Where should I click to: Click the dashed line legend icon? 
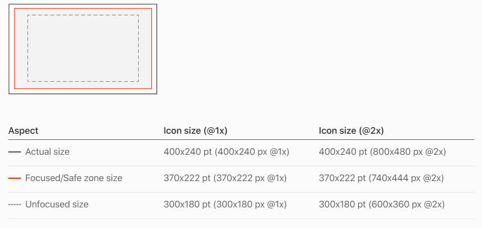[14, 205]
